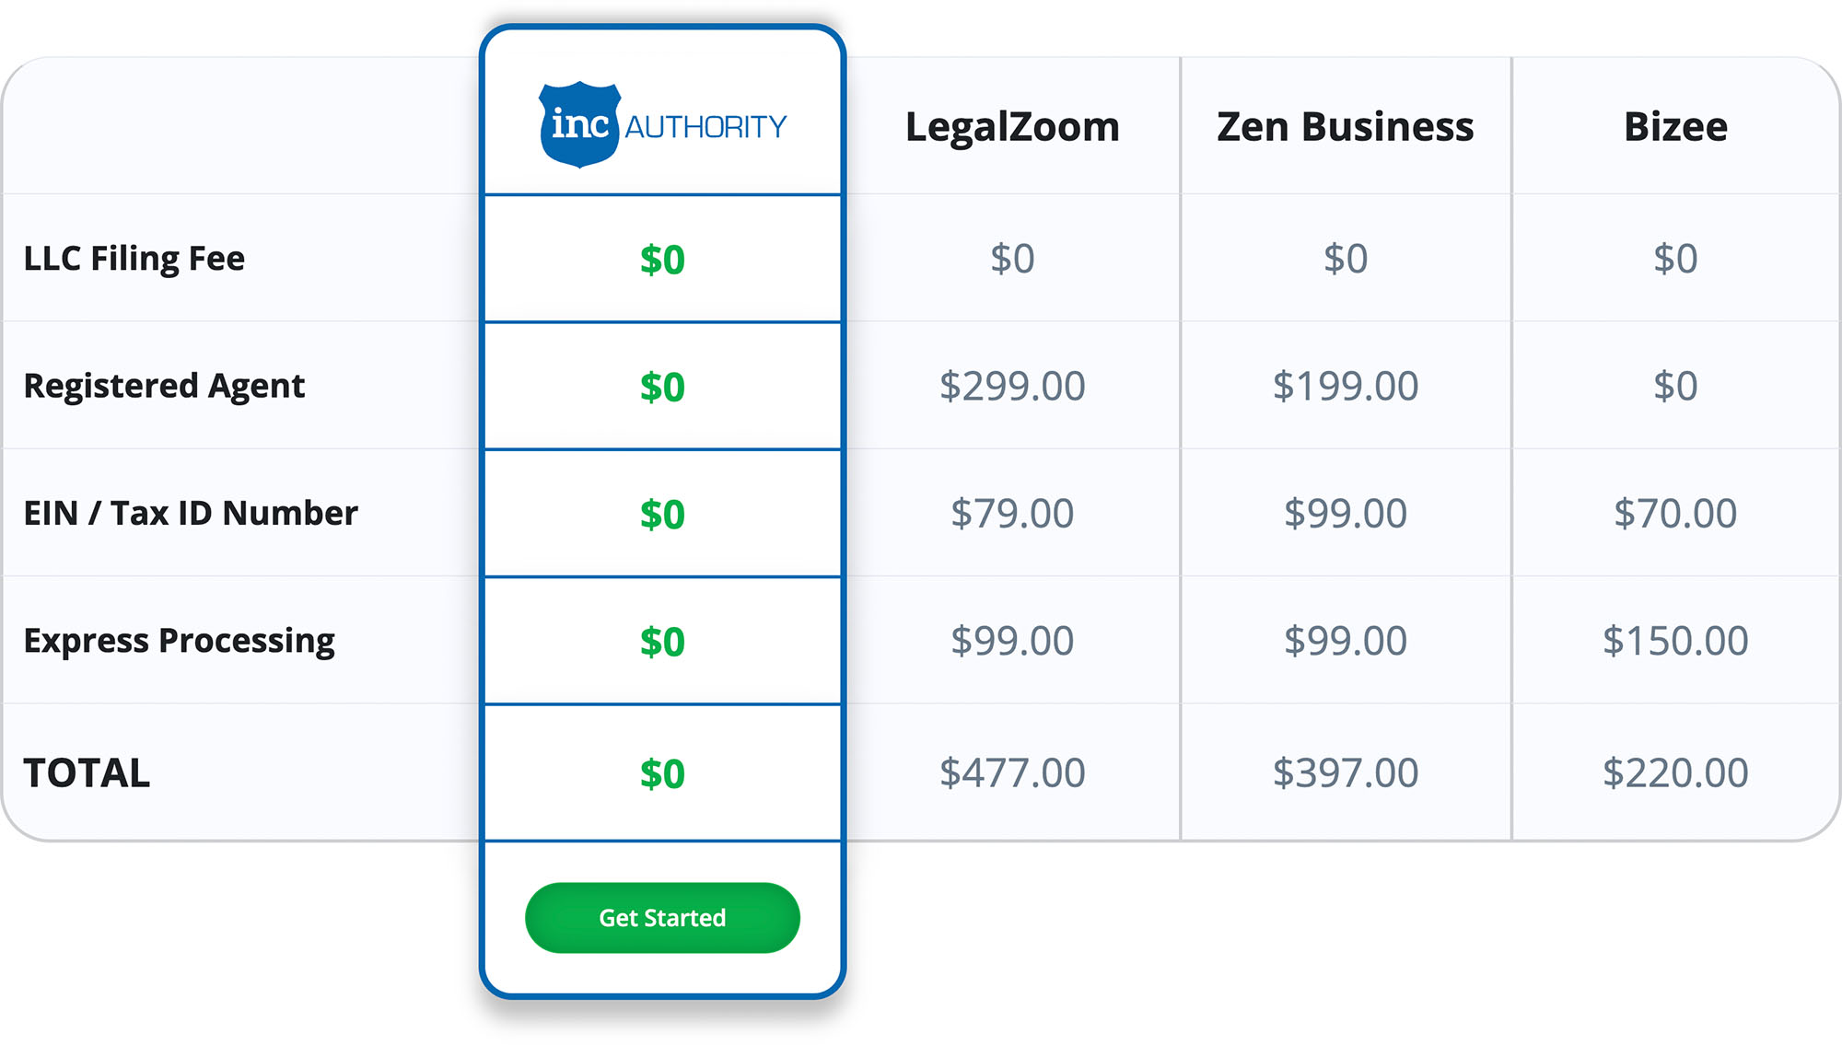Select LegalZoom's $79.00 EIN price
This screenshot has width=1842, height=1045.
[x=1012, y=513]
